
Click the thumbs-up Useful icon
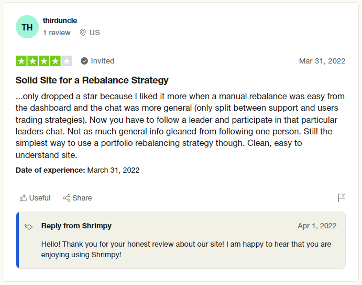pos(24,198)
